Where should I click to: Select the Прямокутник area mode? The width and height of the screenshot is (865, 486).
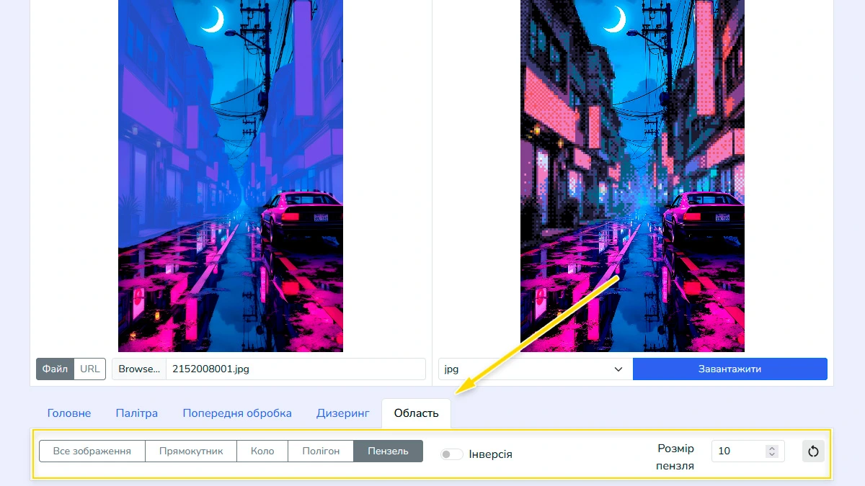click(x=191, y=451)
